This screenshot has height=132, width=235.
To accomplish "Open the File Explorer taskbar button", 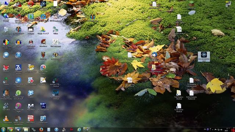I will pyautogui.click(x=26, y=129).
